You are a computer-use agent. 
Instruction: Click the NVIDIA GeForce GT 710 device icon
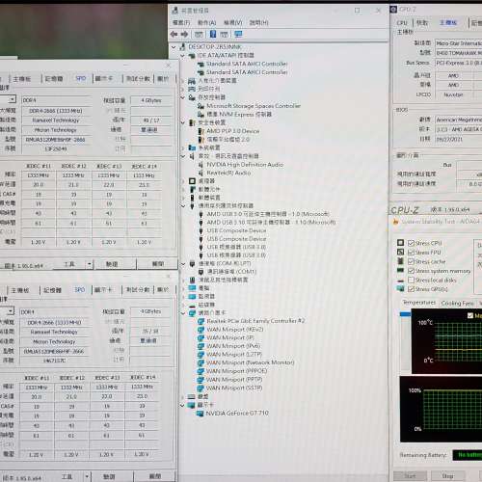click(x=201, y=414)
